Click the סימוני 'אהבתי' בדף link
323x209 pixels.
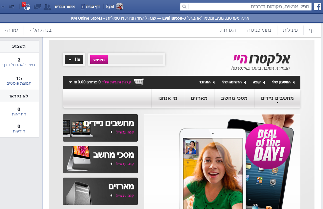pyautogui.click(x=19, y=65)
